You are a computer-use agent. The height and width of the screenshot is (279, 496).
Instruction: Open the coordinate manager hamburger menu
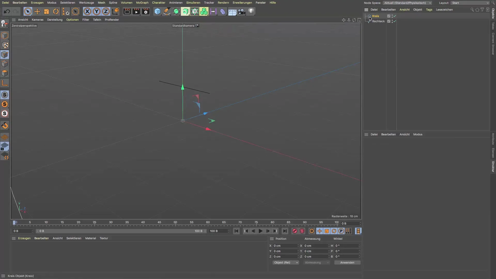[272, 239]
